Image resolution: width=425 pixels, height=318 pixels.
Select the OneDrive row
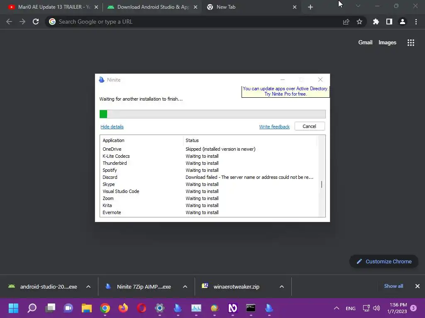tap(209, 149)
